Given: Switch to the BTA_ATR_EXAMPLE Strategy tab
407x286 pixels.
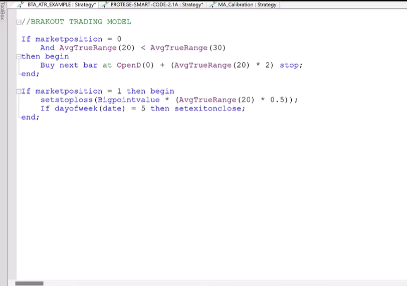Looking at the screenshot, I should click(58, 4).
